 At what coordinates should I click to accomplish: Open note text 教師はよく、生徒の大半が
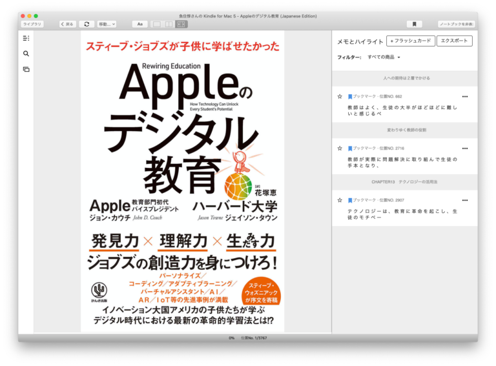tap(402, 110)
